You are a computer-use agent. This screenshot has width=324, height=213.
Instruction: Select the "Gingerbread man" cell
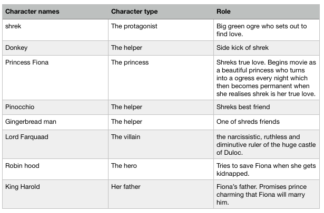point(31,122)
